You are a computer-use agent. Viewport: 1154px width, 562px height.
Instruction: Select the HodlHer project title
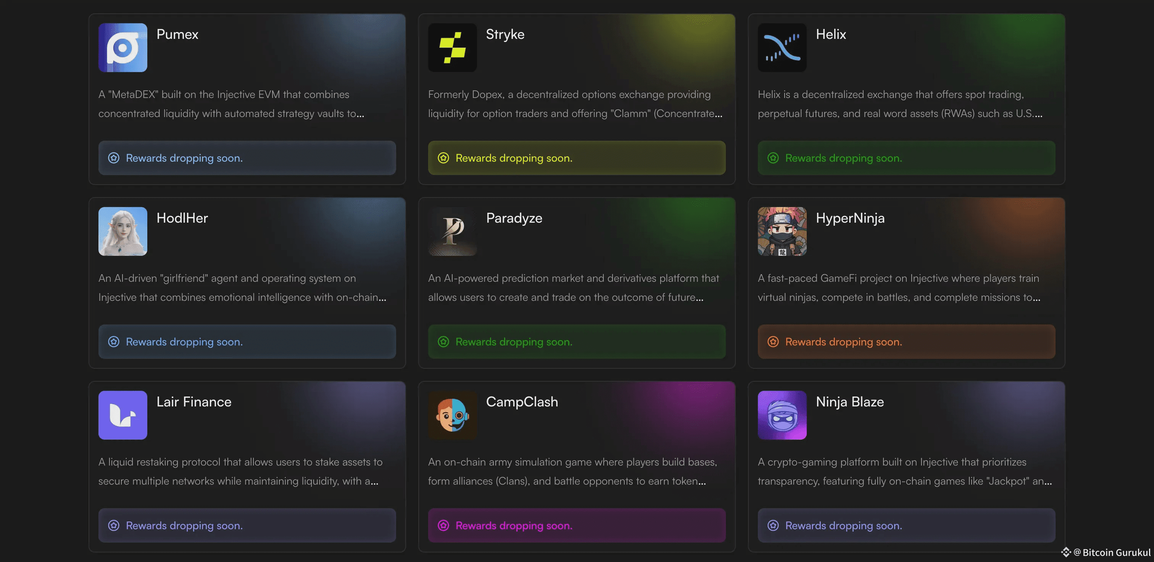(x=182, y=218)
